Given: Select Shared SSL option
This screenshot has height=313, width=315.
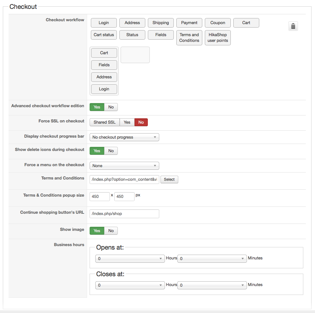Looking at the screenshot, I should tap(104, 122).
